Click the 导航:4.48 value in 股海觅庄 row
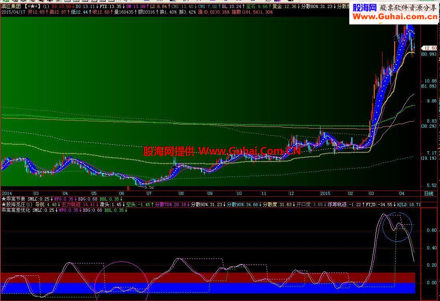Viewport: 440px width, 301px height. point(46,205)
